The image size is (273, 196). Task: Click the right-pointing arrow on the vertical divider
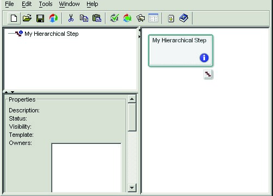(139, 36)
